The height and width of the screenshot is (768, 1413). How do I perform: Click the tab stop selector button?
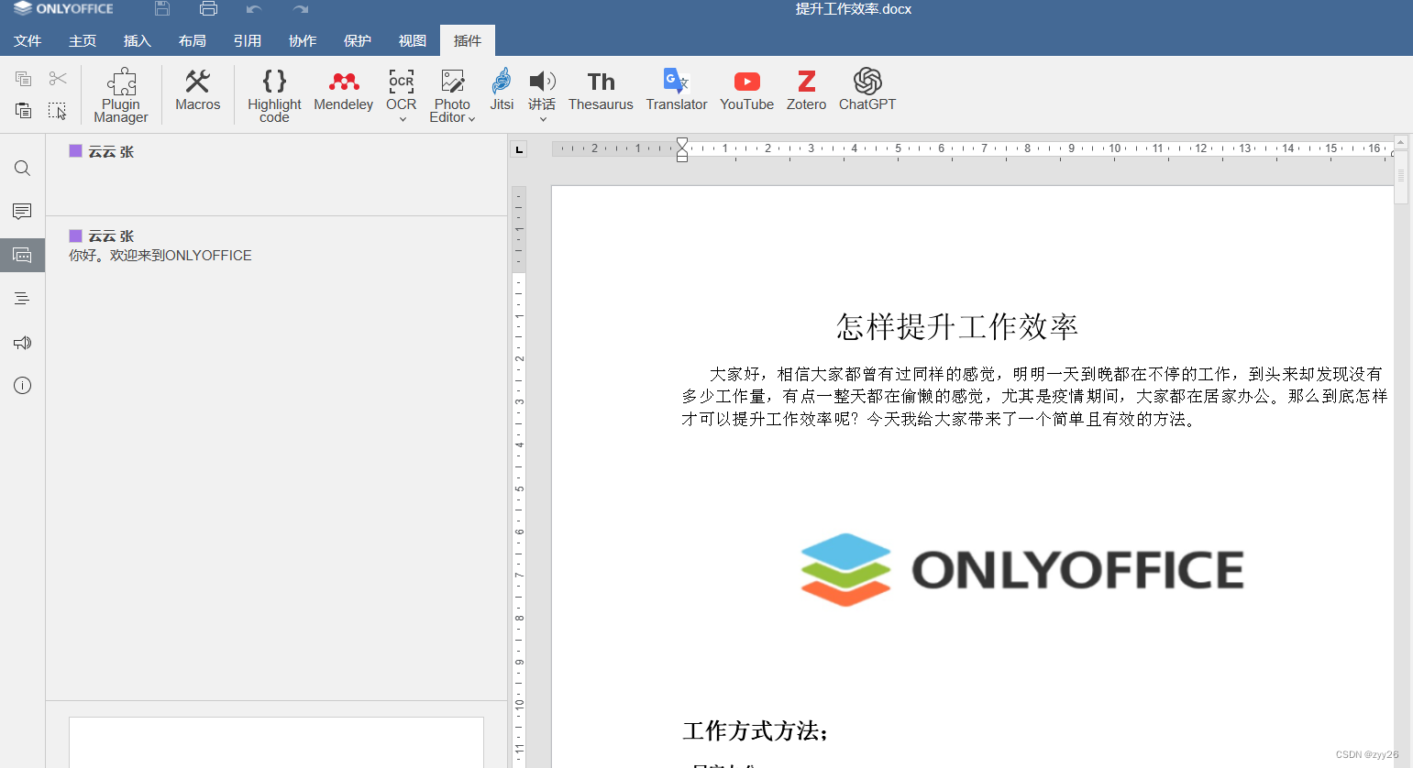pos(519,148)
